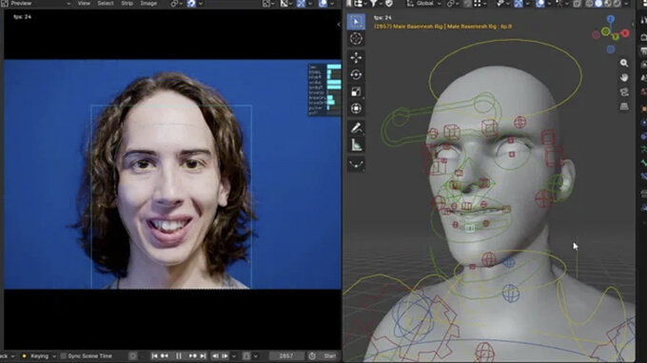The image size is (647, 363).
Task: Expand the 3D viewport overlays options dropdown
Action: point(549,4)
